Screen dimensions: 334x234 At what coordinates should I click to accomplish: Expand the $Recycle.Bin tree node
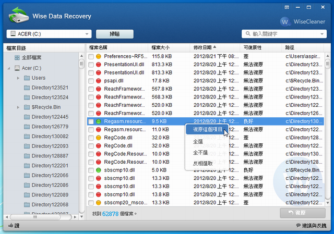point(18,107)
